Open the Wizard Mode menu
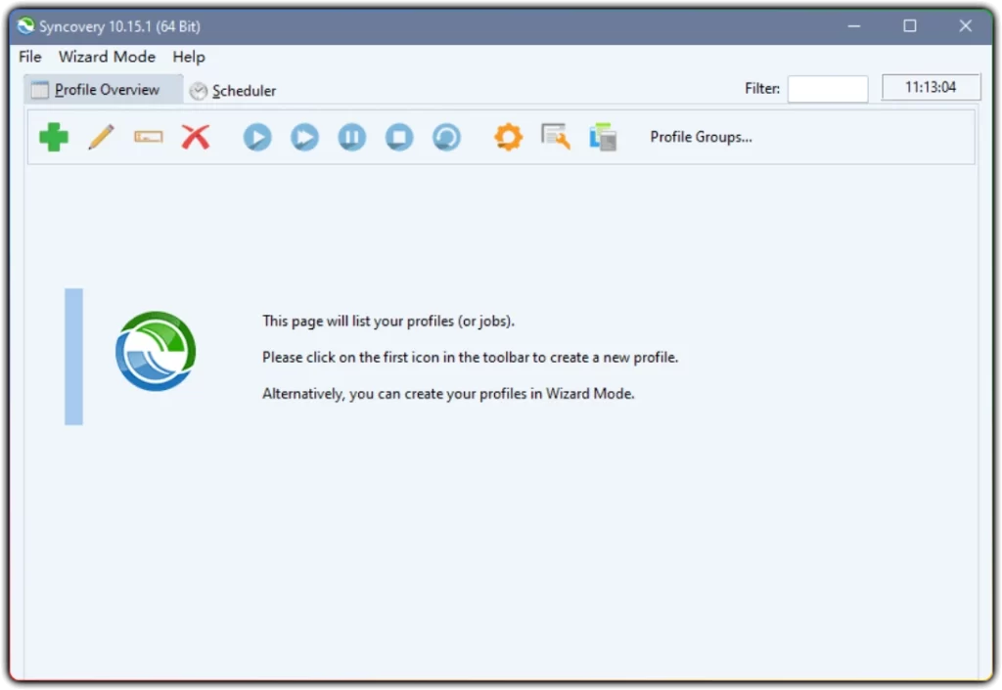This screenshot has width=1002, height=690. (x=107, y=57)
